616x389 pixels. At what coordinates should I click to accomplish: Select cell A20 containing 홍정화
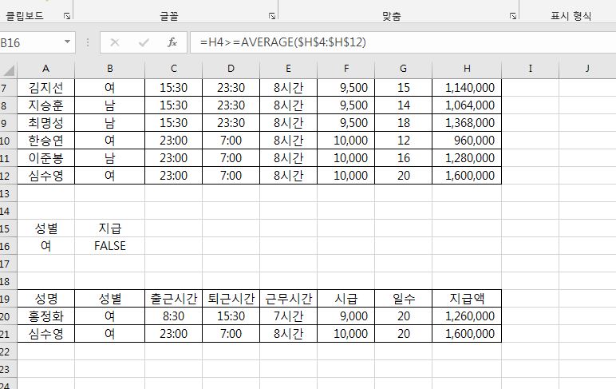coord(45,316)
